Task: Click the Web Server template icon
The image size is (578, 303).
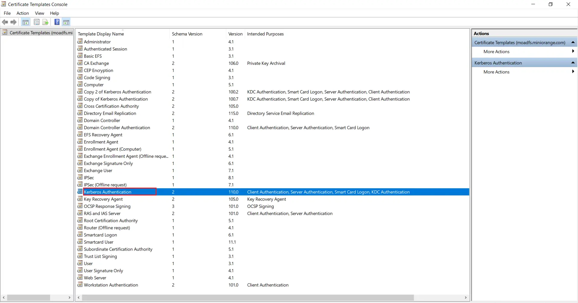Action: click(x=80, y=277)
